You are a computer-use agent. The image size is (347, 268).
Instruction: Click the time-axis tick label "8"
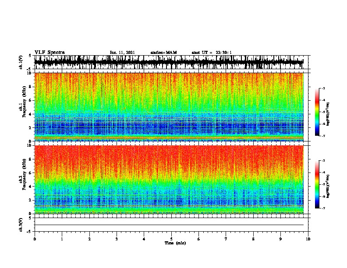(x=253, y=239)
